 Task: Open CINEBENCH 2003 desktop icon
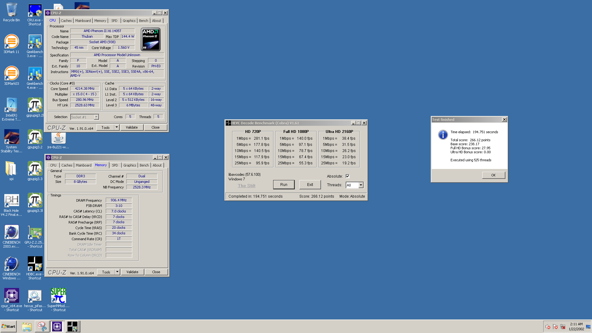coord(11,236)
